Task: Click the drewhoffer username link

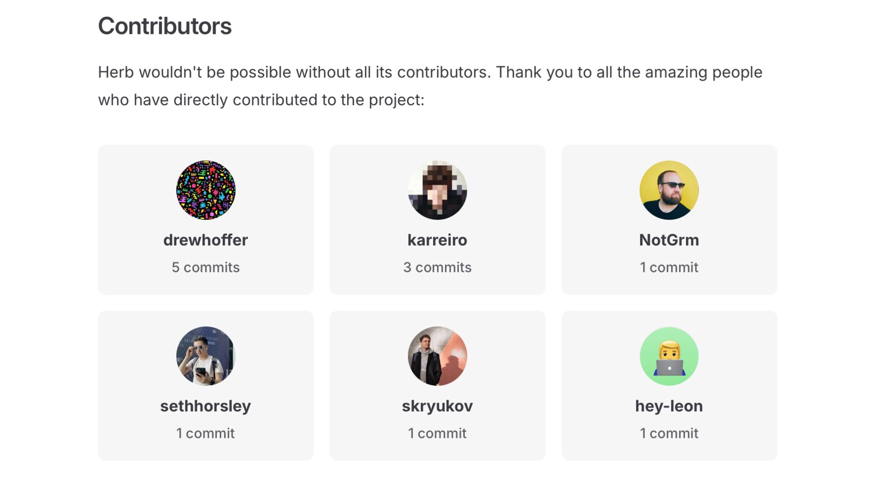Action: 206,240
